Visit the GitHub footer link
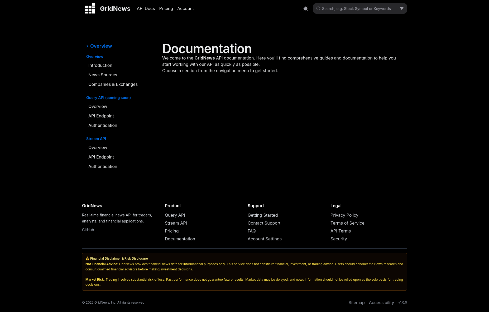 (88, 230)
